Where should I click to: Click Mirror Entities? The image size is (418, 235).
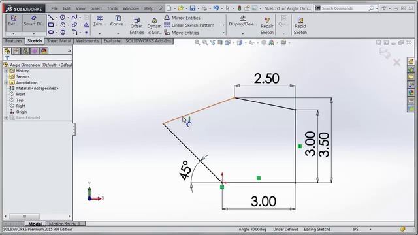click(x=183, y=18)
